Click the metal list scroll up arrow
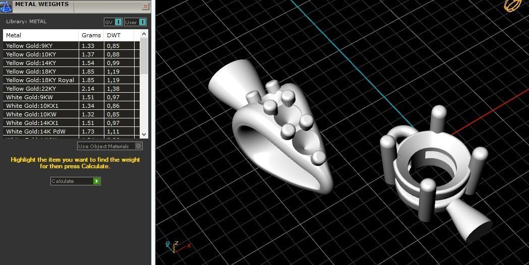The width and height of the screenshot is (529, 265). click(144, 34)
